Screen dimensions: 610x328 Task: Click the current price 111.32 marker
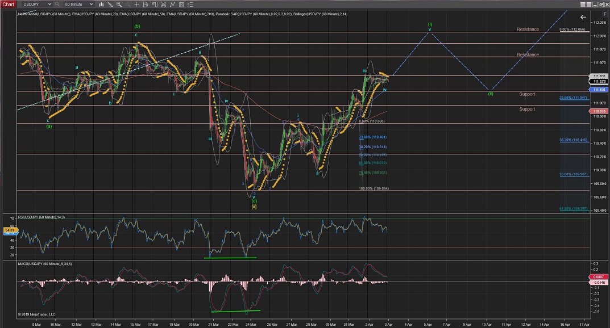pos(599,82)
